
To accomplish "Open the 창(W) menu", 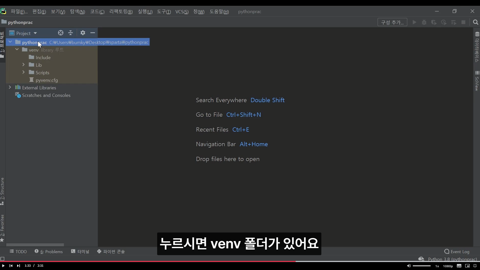I will click(x=199, y=12).
